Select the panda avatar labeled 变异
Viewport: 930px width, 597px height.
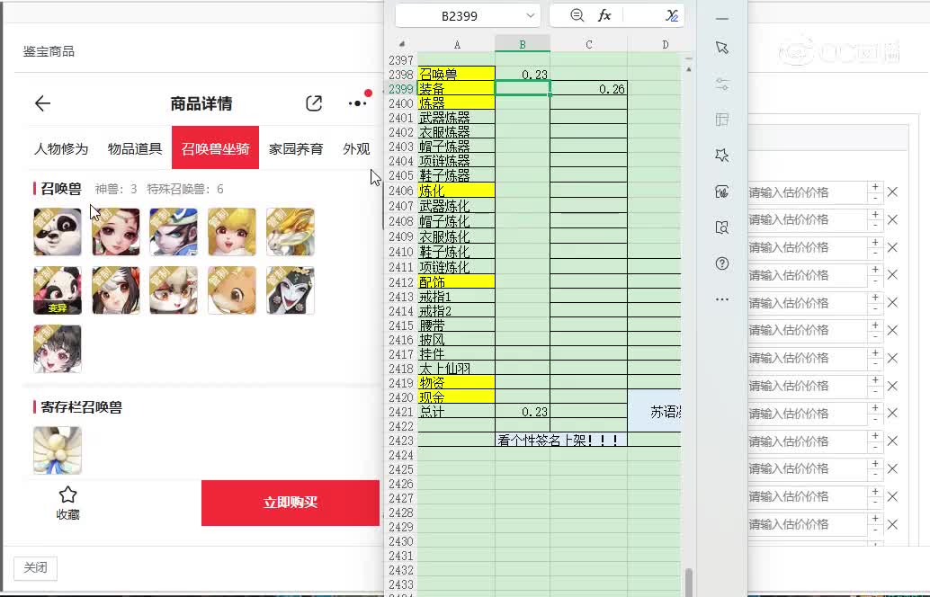point(58,290)
